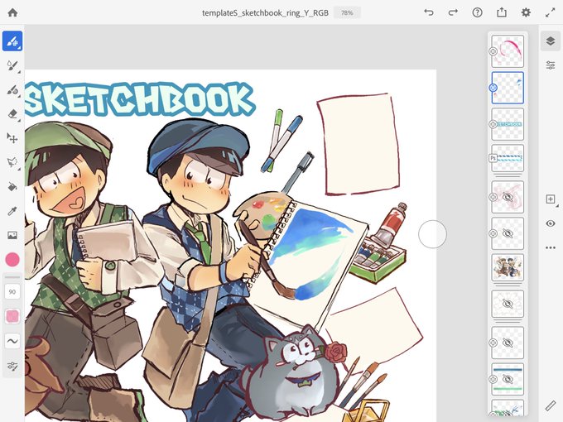The height and width of the screenshot is (422, 563).
Task: Open the layer properties sliders panel
Action: [551, 65]
